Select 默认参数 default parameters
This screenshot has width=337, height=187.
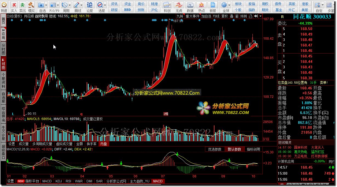point(234,149)
